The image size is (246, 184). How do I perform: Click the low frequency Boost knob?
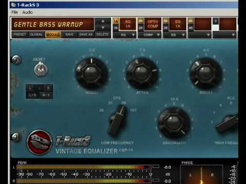tap(91, 73)
